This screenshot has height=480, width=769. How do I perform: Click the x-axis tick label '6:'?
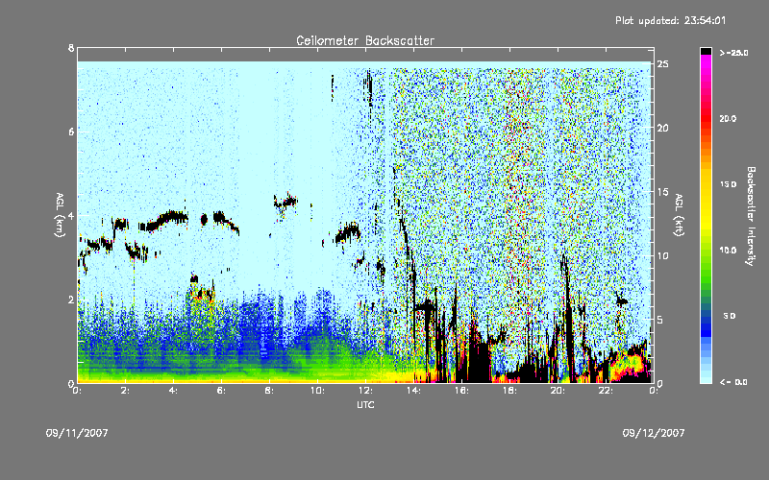(x=221, y=391)
